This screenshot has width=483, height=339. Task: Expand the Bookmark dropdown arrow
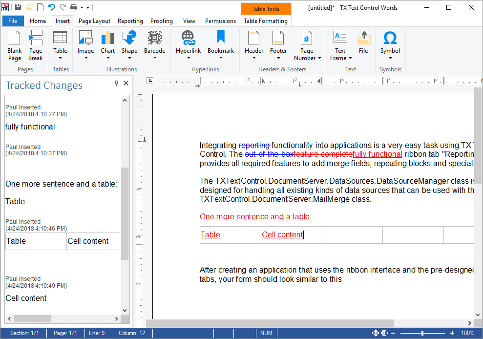221,58
